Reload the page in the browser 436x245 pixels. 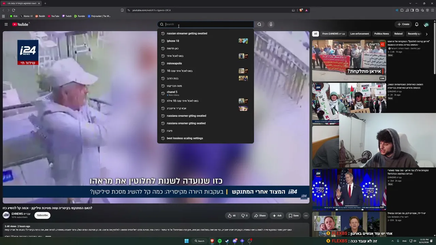click(14, 10)
